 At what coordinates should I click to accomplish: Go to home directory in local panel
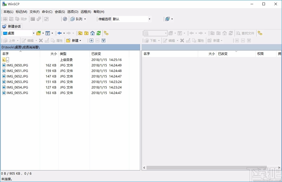[x=92, y=33]
